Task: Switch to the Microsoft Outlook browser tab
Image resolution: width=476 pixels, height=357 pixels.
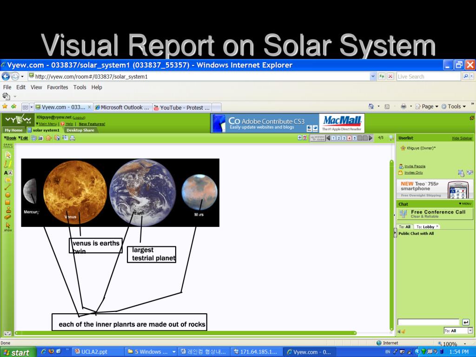Action: [122, 107]
